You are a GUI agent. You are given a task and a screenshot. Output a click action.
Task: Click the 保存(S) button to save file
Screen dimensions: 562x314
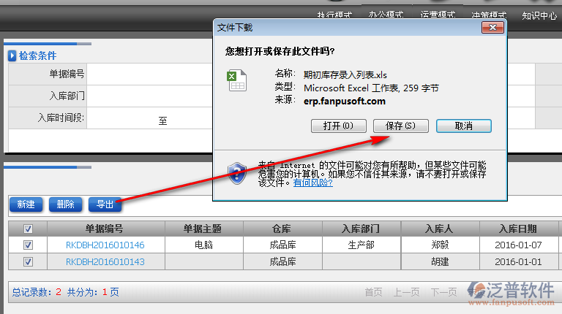tap(400, 126)
